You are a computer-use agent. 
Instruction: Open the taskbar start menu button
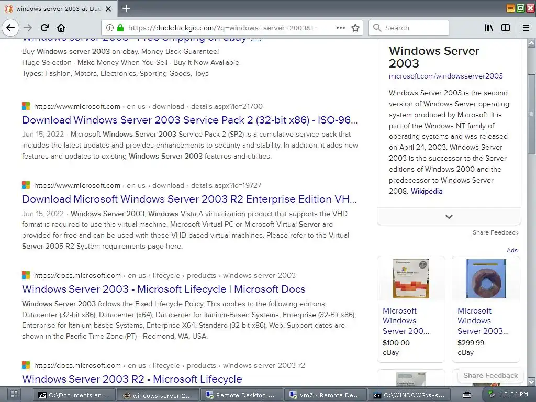14,394
